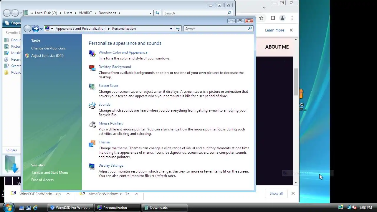This screenshot has width=377, height=212.
Task: Open Taskbar and Start Menu link
Action: click(x=49, y=173)
